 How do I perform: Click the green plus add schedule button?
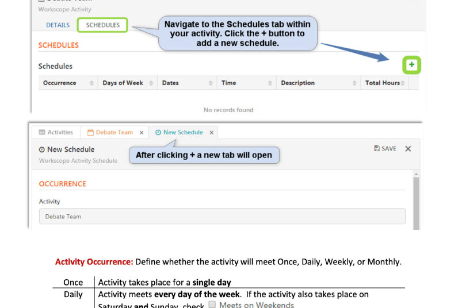pos(411,66)
